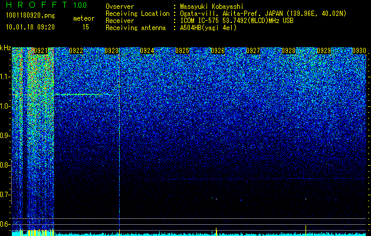Click the Receiver field label
Image resolution: width=371 pixels, height=236 pixels.
(120, 21)
